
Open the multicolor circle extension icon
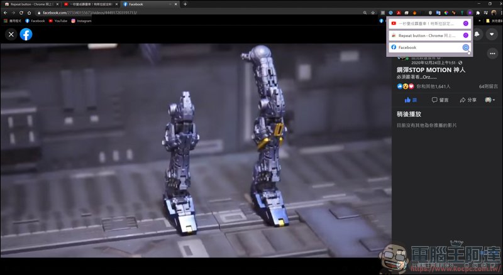click(446, 13)
